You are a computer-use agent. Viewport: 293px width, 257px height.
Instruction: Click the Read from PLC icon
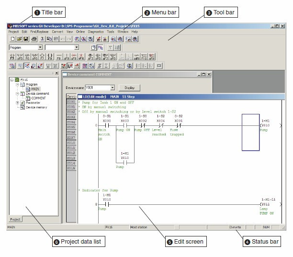pyautogui.click(x=105, y=39)
